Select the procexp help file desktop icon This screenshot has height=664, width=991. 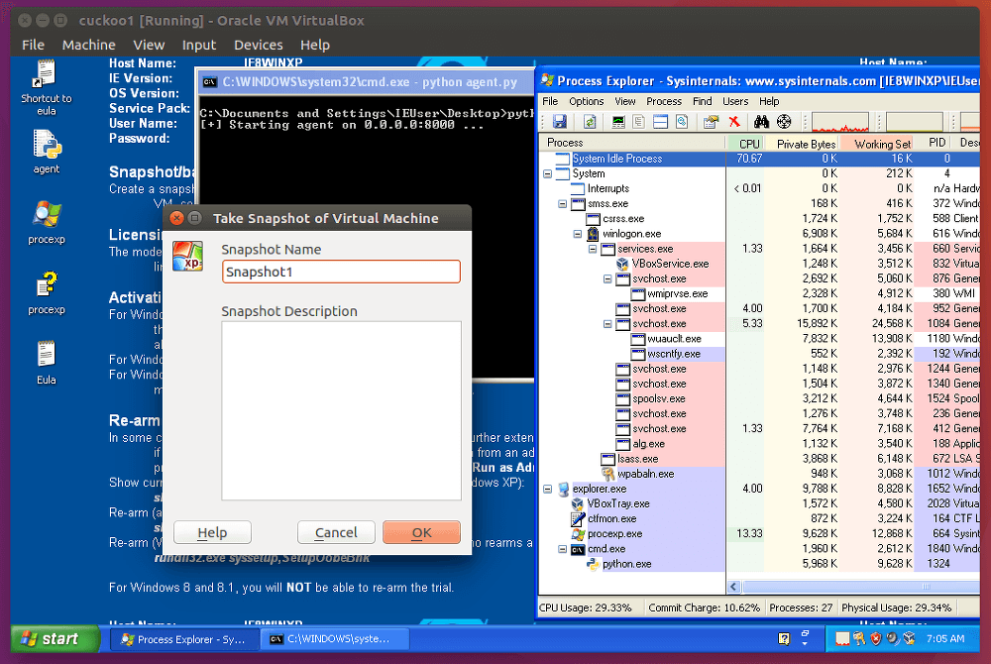[x=47, y=292]
